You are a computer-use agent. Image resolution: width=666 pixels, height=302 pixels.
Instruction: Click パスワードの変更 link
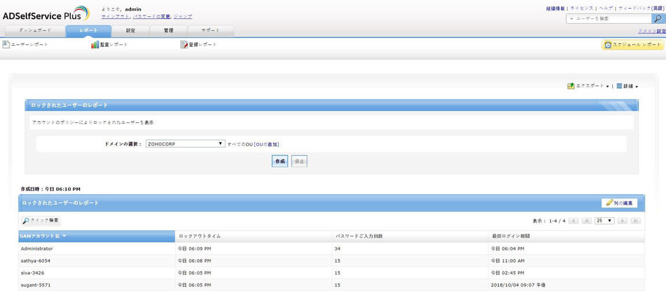[151, 17]
